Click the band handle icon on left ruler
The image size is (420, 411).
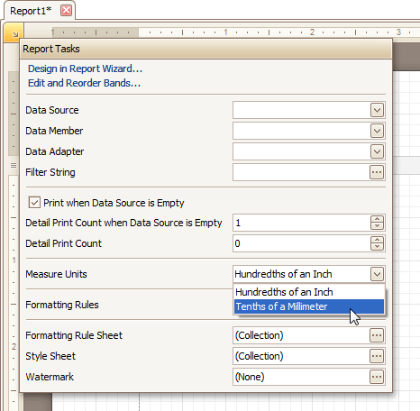pos(14,165)
